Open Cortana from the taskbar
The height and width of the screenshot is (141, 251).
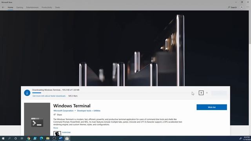(x=16, y=138)
